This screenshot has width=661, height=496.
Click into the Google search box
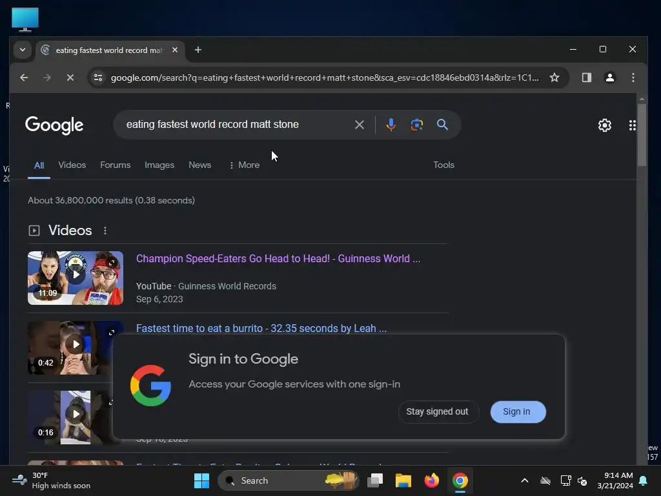pos(236,125)
